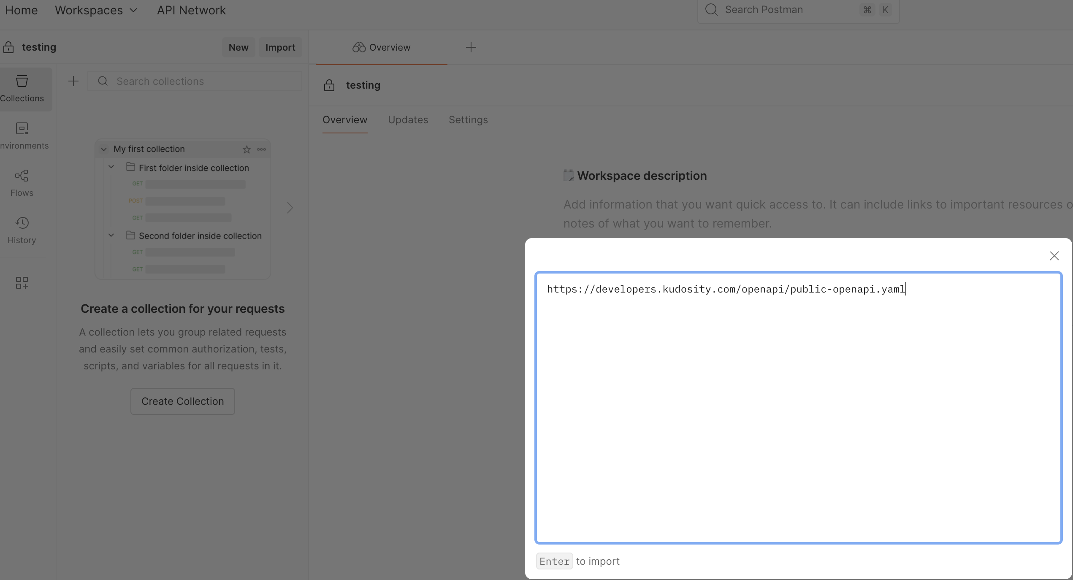Click the testing workspace name in sidebar
1073x580 pixels.
tap(39, 47)
